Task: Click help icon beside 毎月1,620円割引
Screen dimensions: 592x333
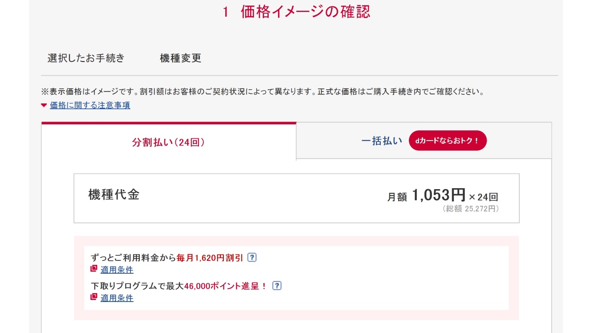Action: coord(252,258)
